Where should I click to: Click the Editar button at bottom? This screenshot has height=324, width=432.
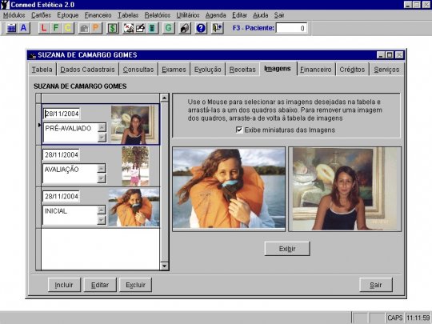(x=100, y=285)
